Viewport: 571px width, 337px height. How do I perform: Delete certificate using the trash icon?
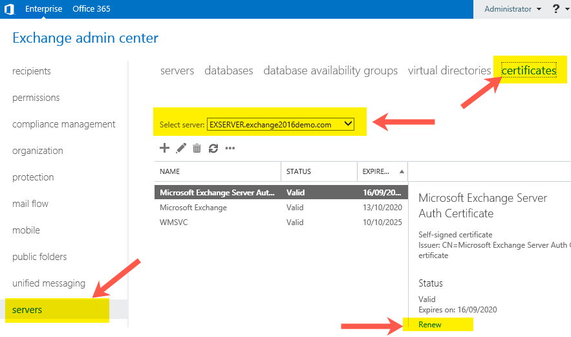pyautogui.click(x=197, y=148)
